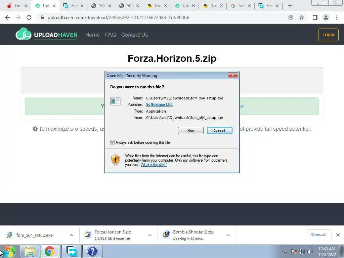Viewport: 344px width, 258px height.
Task: Switch to the Google 'fast' tab
Action: 241,6
